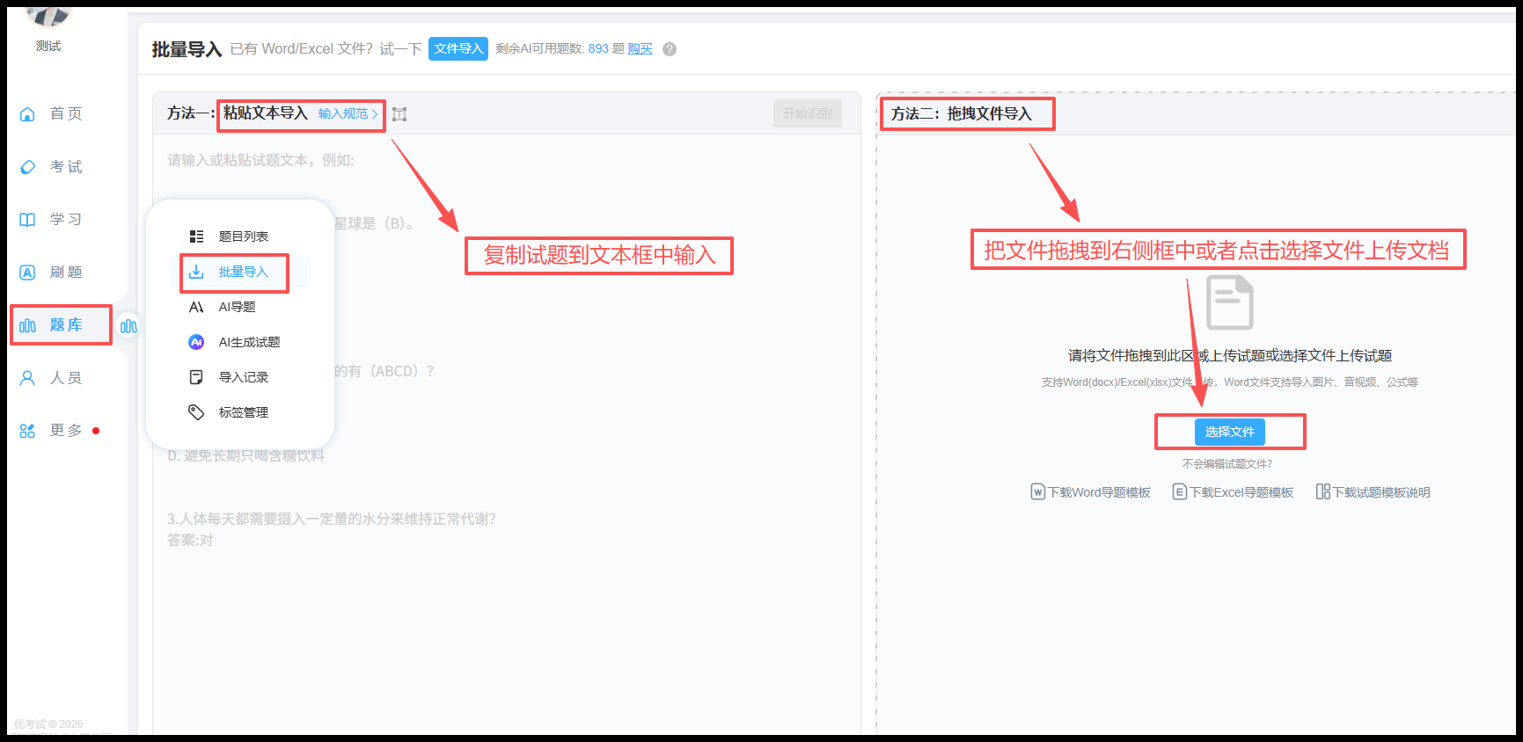Viewport: 1523px width, 742px height.
Task: Click the 选择文件 upload button
Action: pyautogui.click(x=1230, y=432)
